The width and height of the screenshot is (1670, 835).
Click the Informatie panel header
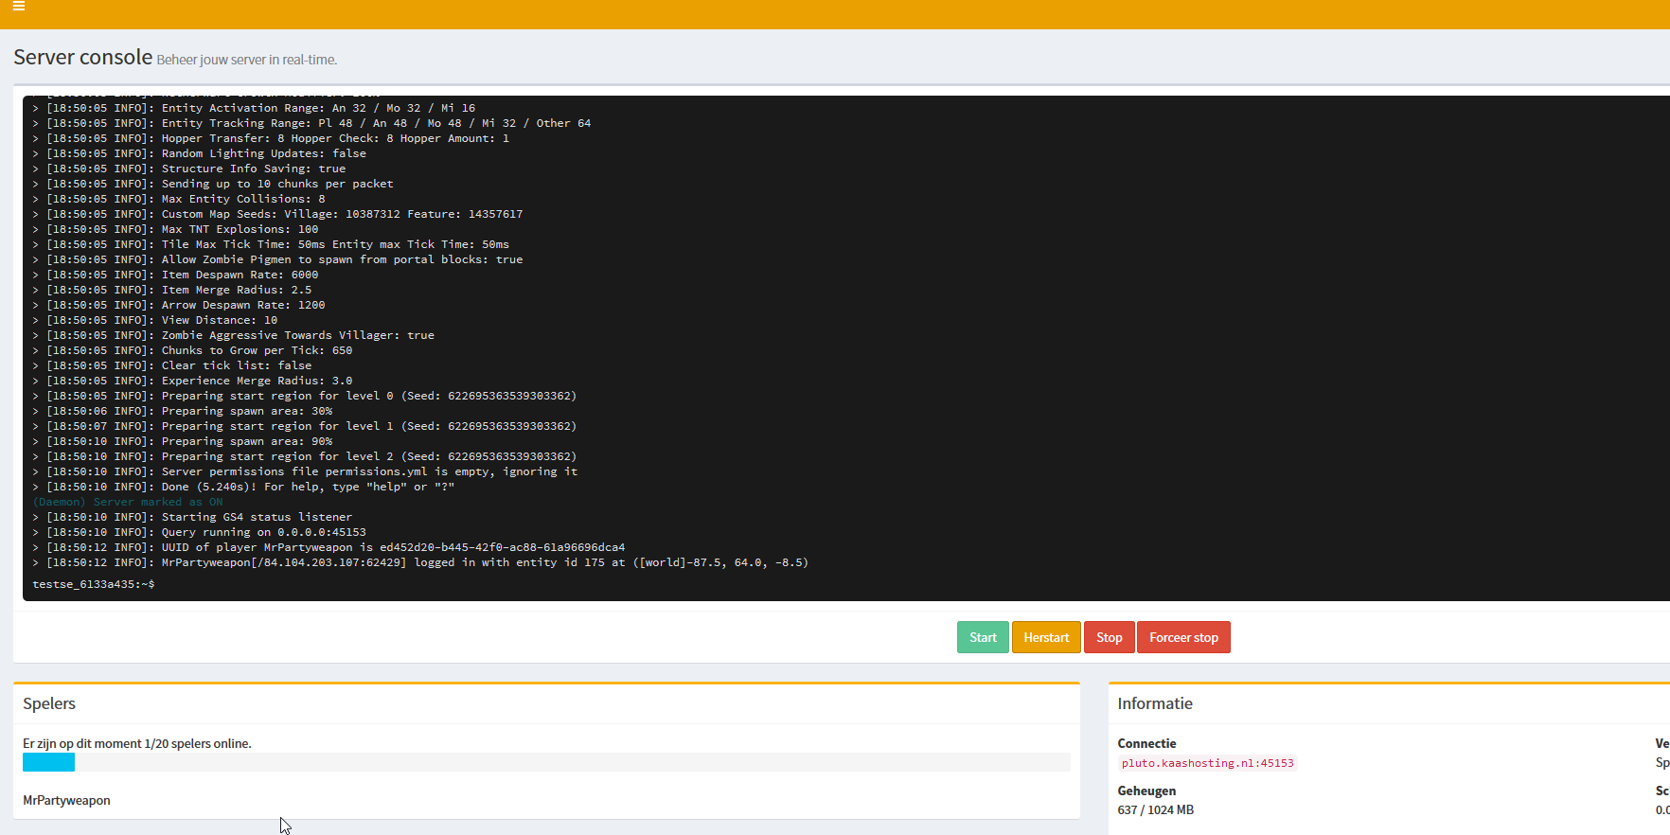pyautogui.click(x=1154, y=703)
